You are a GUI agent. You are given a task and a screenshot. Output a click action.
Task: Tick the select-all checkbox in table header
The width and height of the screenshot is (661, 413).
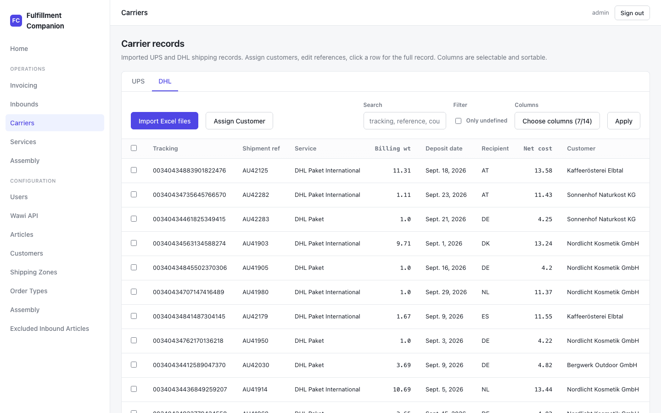coord(134,148)
